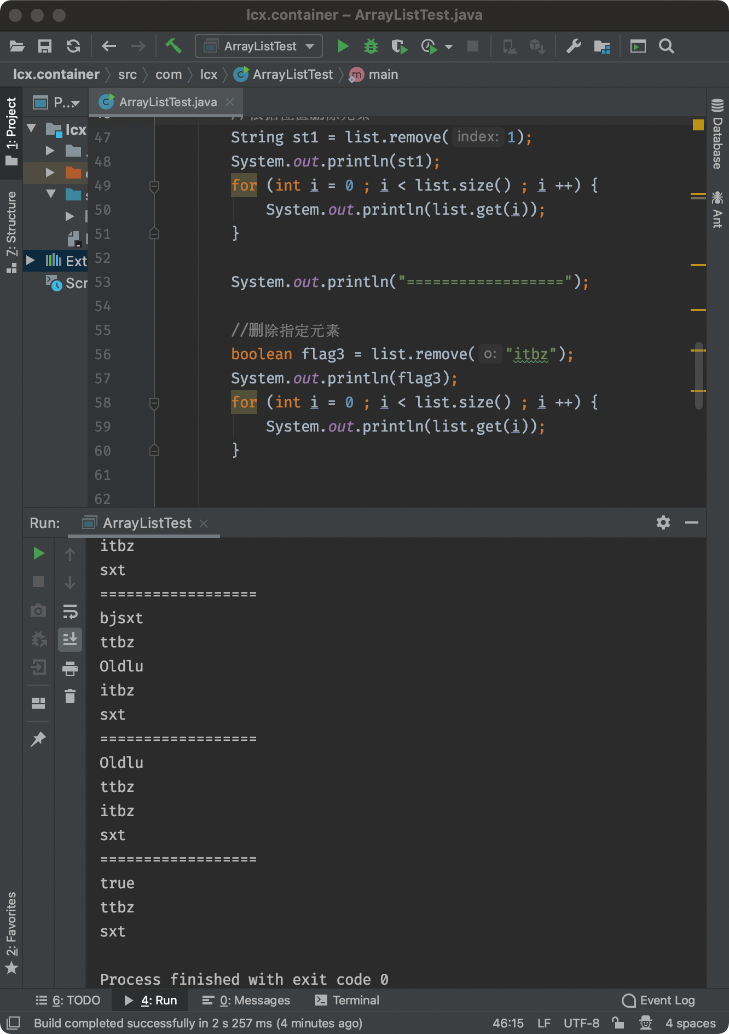729x1034 pixels.
Task: Toggle soft-wrap in console output
Action: point(70,611)
